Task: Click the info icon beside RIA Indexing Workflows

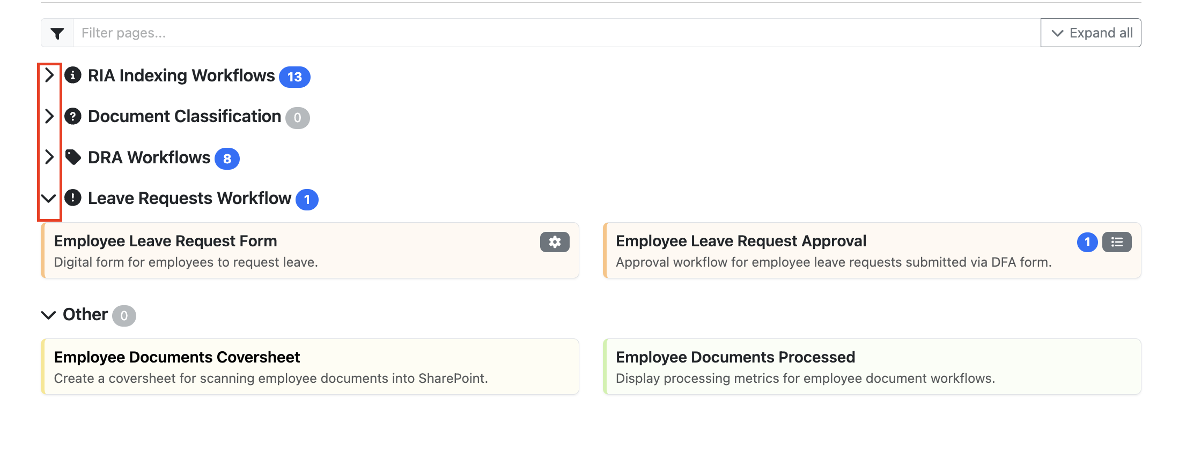Action: click(x=73, y=75)
